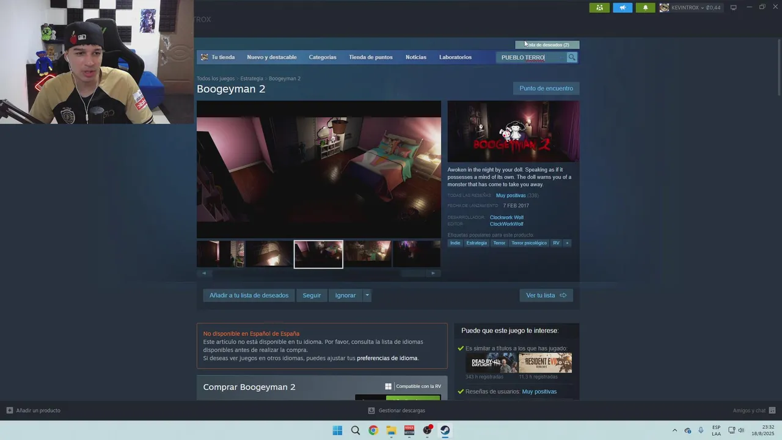Open Amigos y chat
Viewport: 782px width, 440px height.
[x=754, y=411]
